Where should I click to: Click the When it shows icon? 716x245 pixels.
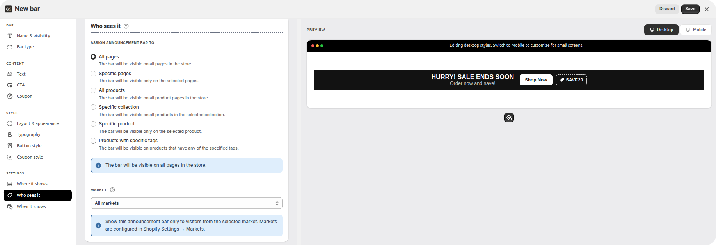(x=10, y=206)
